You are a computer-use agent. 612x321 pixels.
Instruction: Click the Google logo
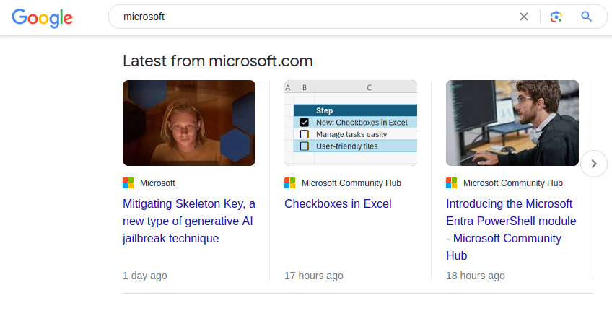tap(42, 17)
